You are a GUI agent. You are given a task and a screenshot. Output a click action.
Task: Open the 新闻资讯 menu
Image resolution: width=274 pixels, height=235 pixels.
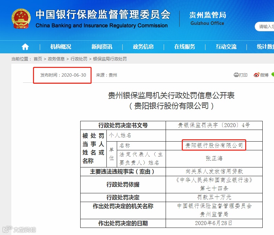[102, 47]
